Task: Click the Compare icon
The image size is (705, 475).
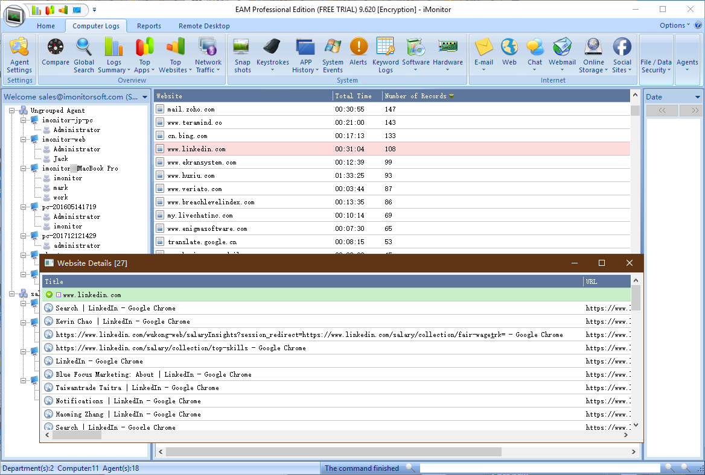Action: [56, 52]
